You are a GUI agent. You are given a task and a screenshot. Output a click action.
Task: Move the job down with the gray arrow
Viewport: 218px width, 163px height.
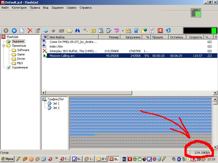coord(53,31)
